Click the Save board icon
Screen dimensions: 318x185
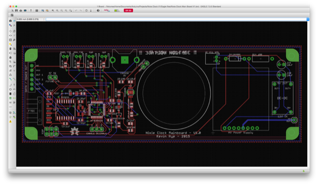[x=16, y=11]
